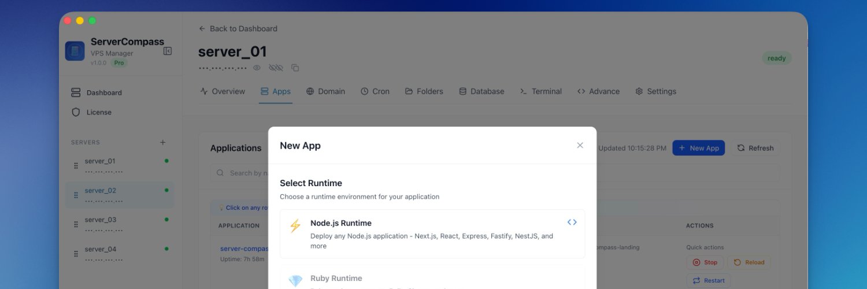867x289 pixels.
Task: Restart the application
Action: point(709,280)
